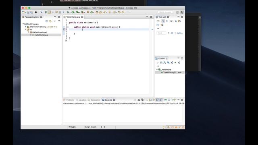Viewport: 258px width, 145px height.
Task: Switch to Problems tab
Action: click(x=69, y=100)
